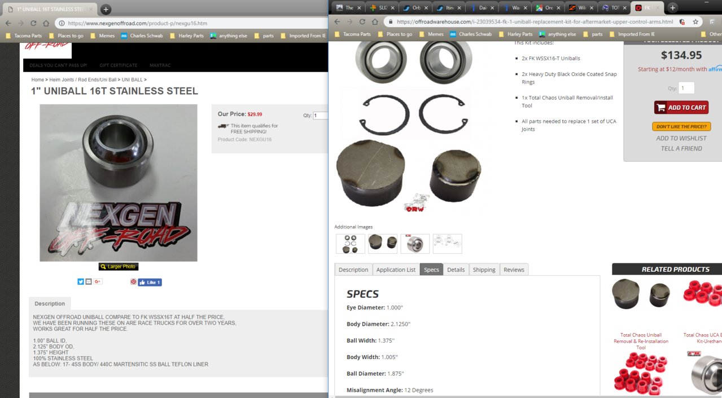Click padlock icon in Offroad Warehouse address bar
The image size is (722, 398).
390,21
